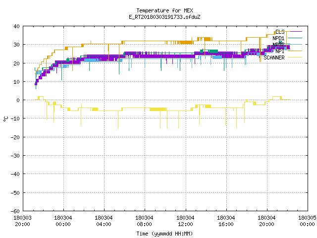Click the SCANNER legend label
The image size is (317, 238).
(x=274, y=58)
